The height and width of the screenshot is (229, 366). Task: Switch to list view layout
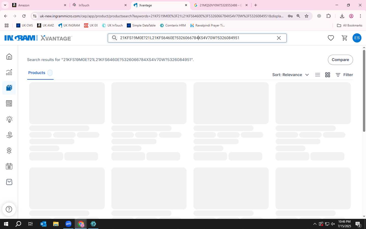(x=317, y=75)
